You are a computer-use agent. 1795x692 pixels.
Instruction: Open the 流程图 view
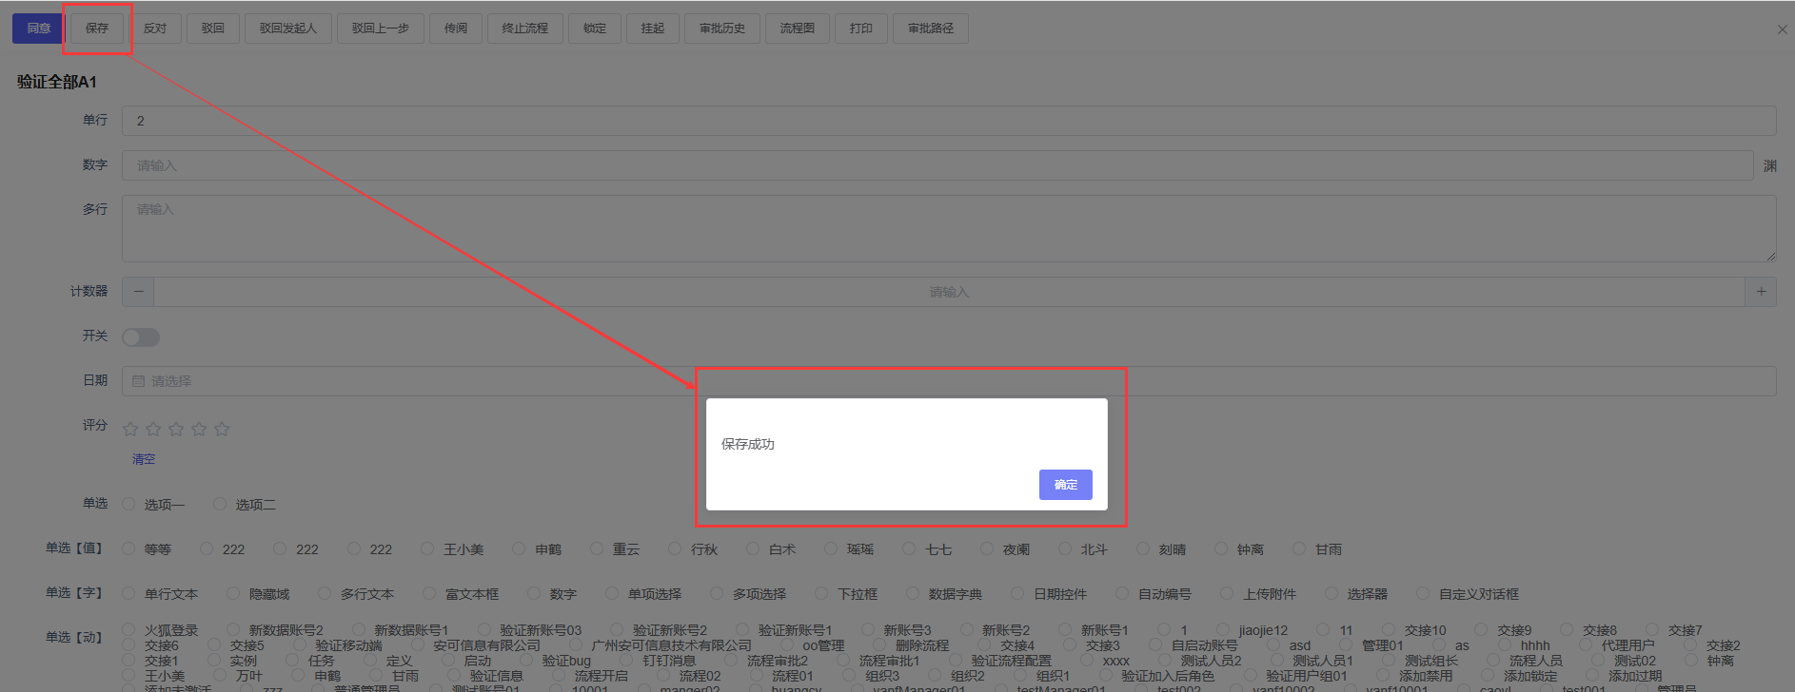click(x=797, y=29)
